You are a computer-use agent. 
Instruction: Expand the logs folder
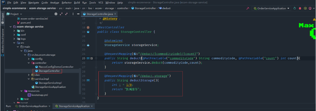coord(14,39)
